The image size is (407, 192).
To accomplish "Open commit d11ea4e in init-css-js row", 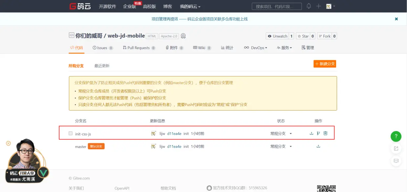I will pyautogui.click(x=174, y=133).
